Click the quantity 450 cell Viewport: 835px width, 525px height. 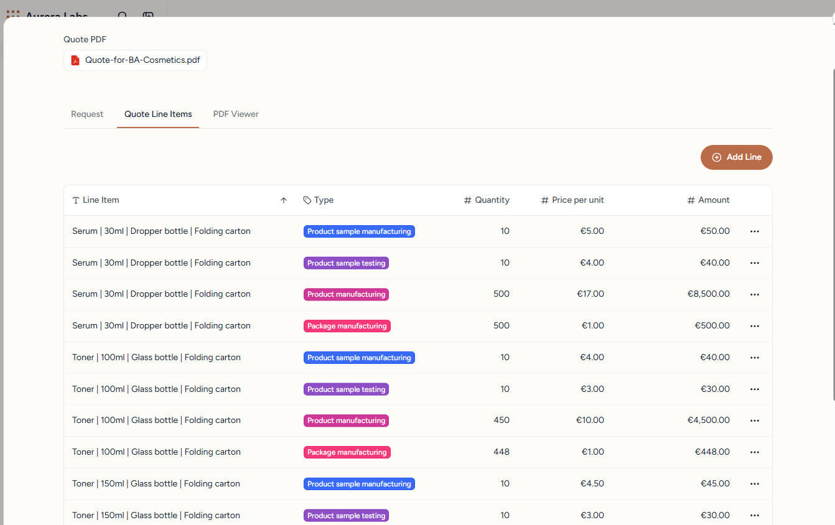[501, 420]
